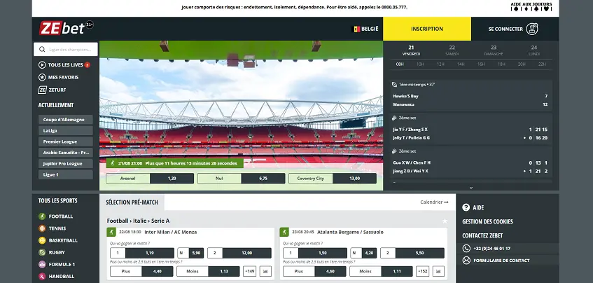Viewport: 593px width, 283px height.
Task: Open the Sélection Pré-Match tab
Action: click(x=132, y=202)
